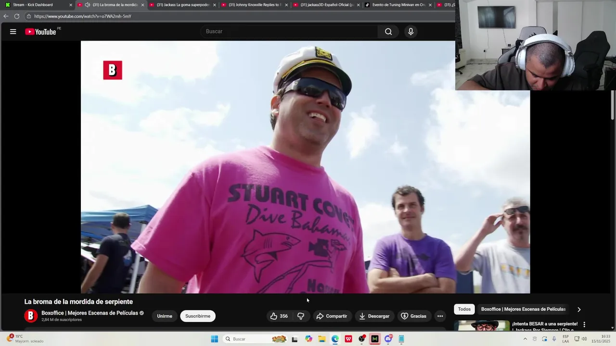Open Discord from taskbar
The image size is (616, 346).
pyautogui.click(x=388, y=339)
